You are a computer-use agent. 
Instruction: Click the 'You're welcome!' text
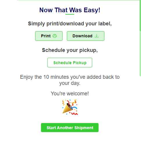coord(70,94)
